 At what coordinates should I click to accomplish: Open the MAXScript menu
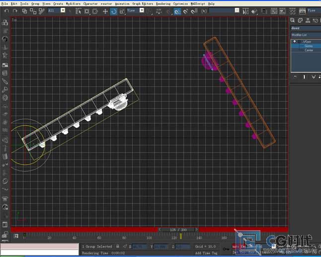tap(198, 3)
